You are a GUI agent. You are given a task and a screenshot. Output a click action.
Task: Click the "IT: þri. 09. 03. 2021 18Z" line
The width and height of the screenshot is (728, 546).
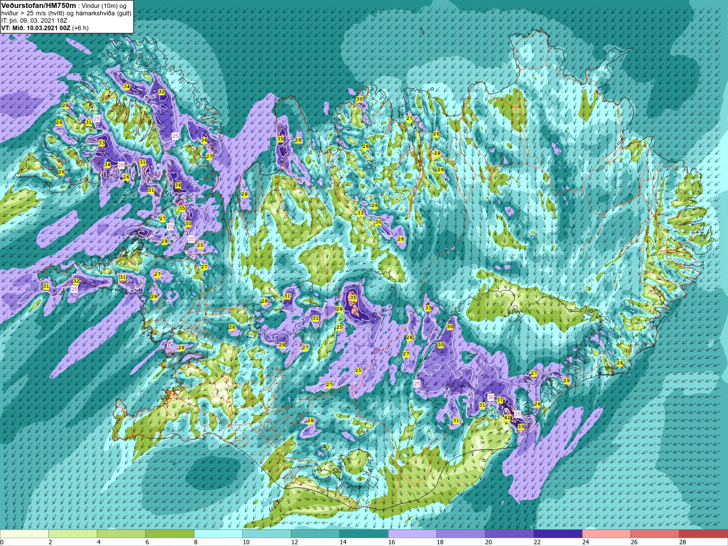[x=35, y=20]
